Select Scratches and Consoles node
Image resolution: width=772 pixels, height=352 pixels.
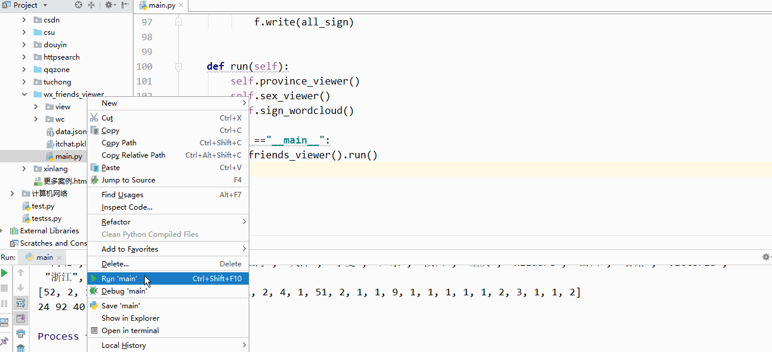(49, 243)
